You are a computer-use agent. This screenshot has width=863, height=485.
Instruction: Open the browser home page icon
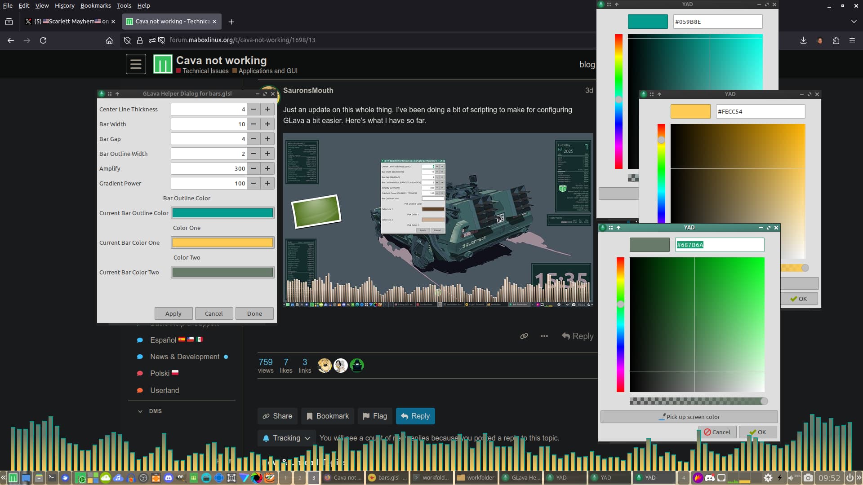[x=109, y=40]
